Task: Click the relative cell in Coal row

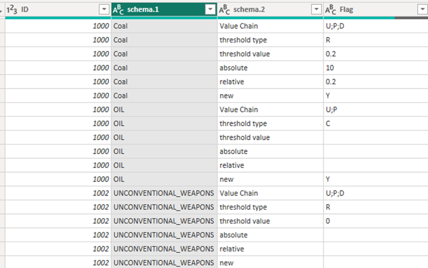Action: coord(270,82)
